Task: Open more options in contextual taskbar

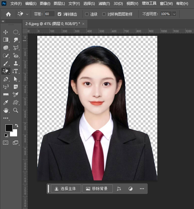Action: coord(142,189)
